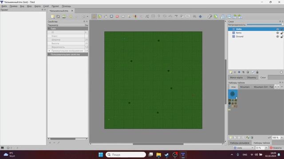Screen dimensions: 284x159
Task: Select the Bucket Fill tool
Action: (x=106, y=16)
